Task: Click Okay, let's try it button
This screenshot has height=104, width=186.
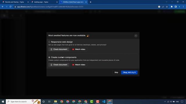Action: pos(129,73)
